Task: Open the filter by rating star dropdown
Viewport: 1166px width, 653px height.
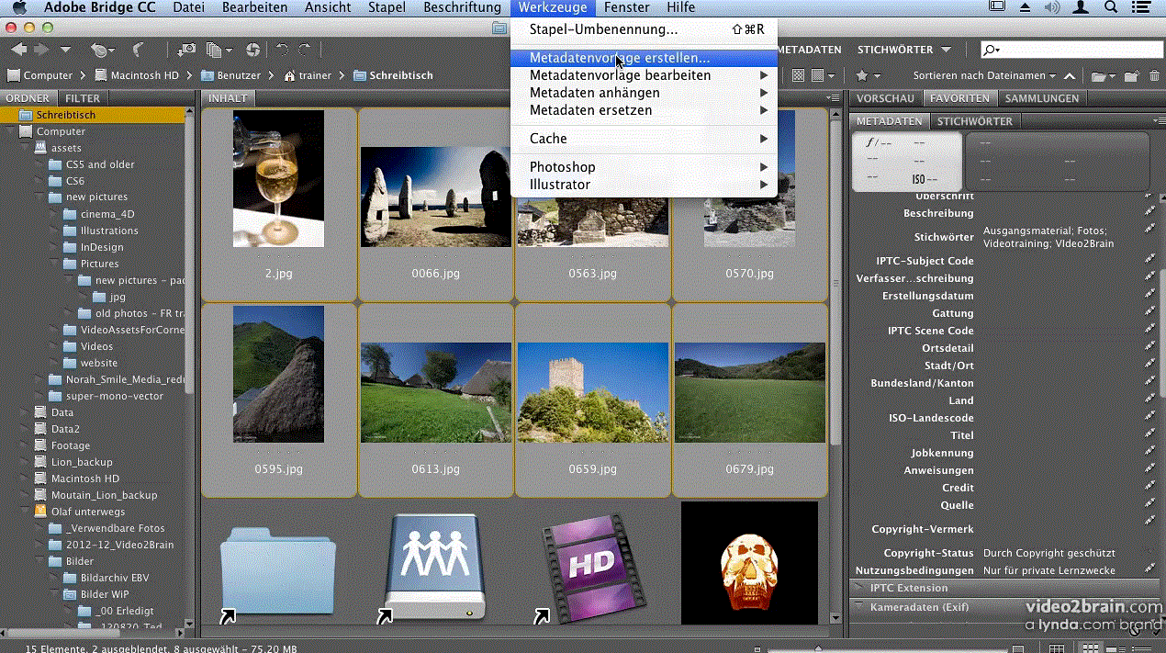Action: [x=868, y=75]
